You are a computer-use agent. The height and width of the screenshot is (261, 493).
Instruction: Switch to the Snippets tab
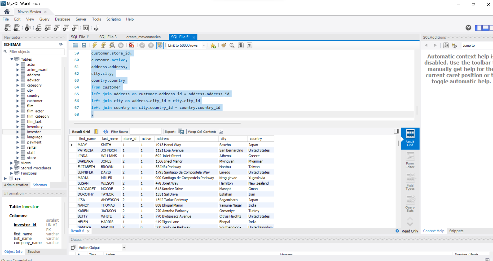(x=456, y=231)
